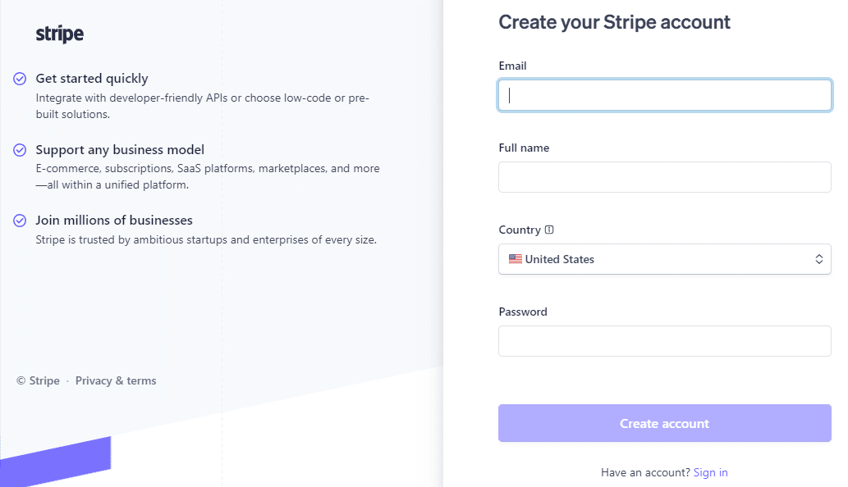This screenshot has height=487, width=848.
Task: Click the Create your Stripe account heading
Action: 614,21
